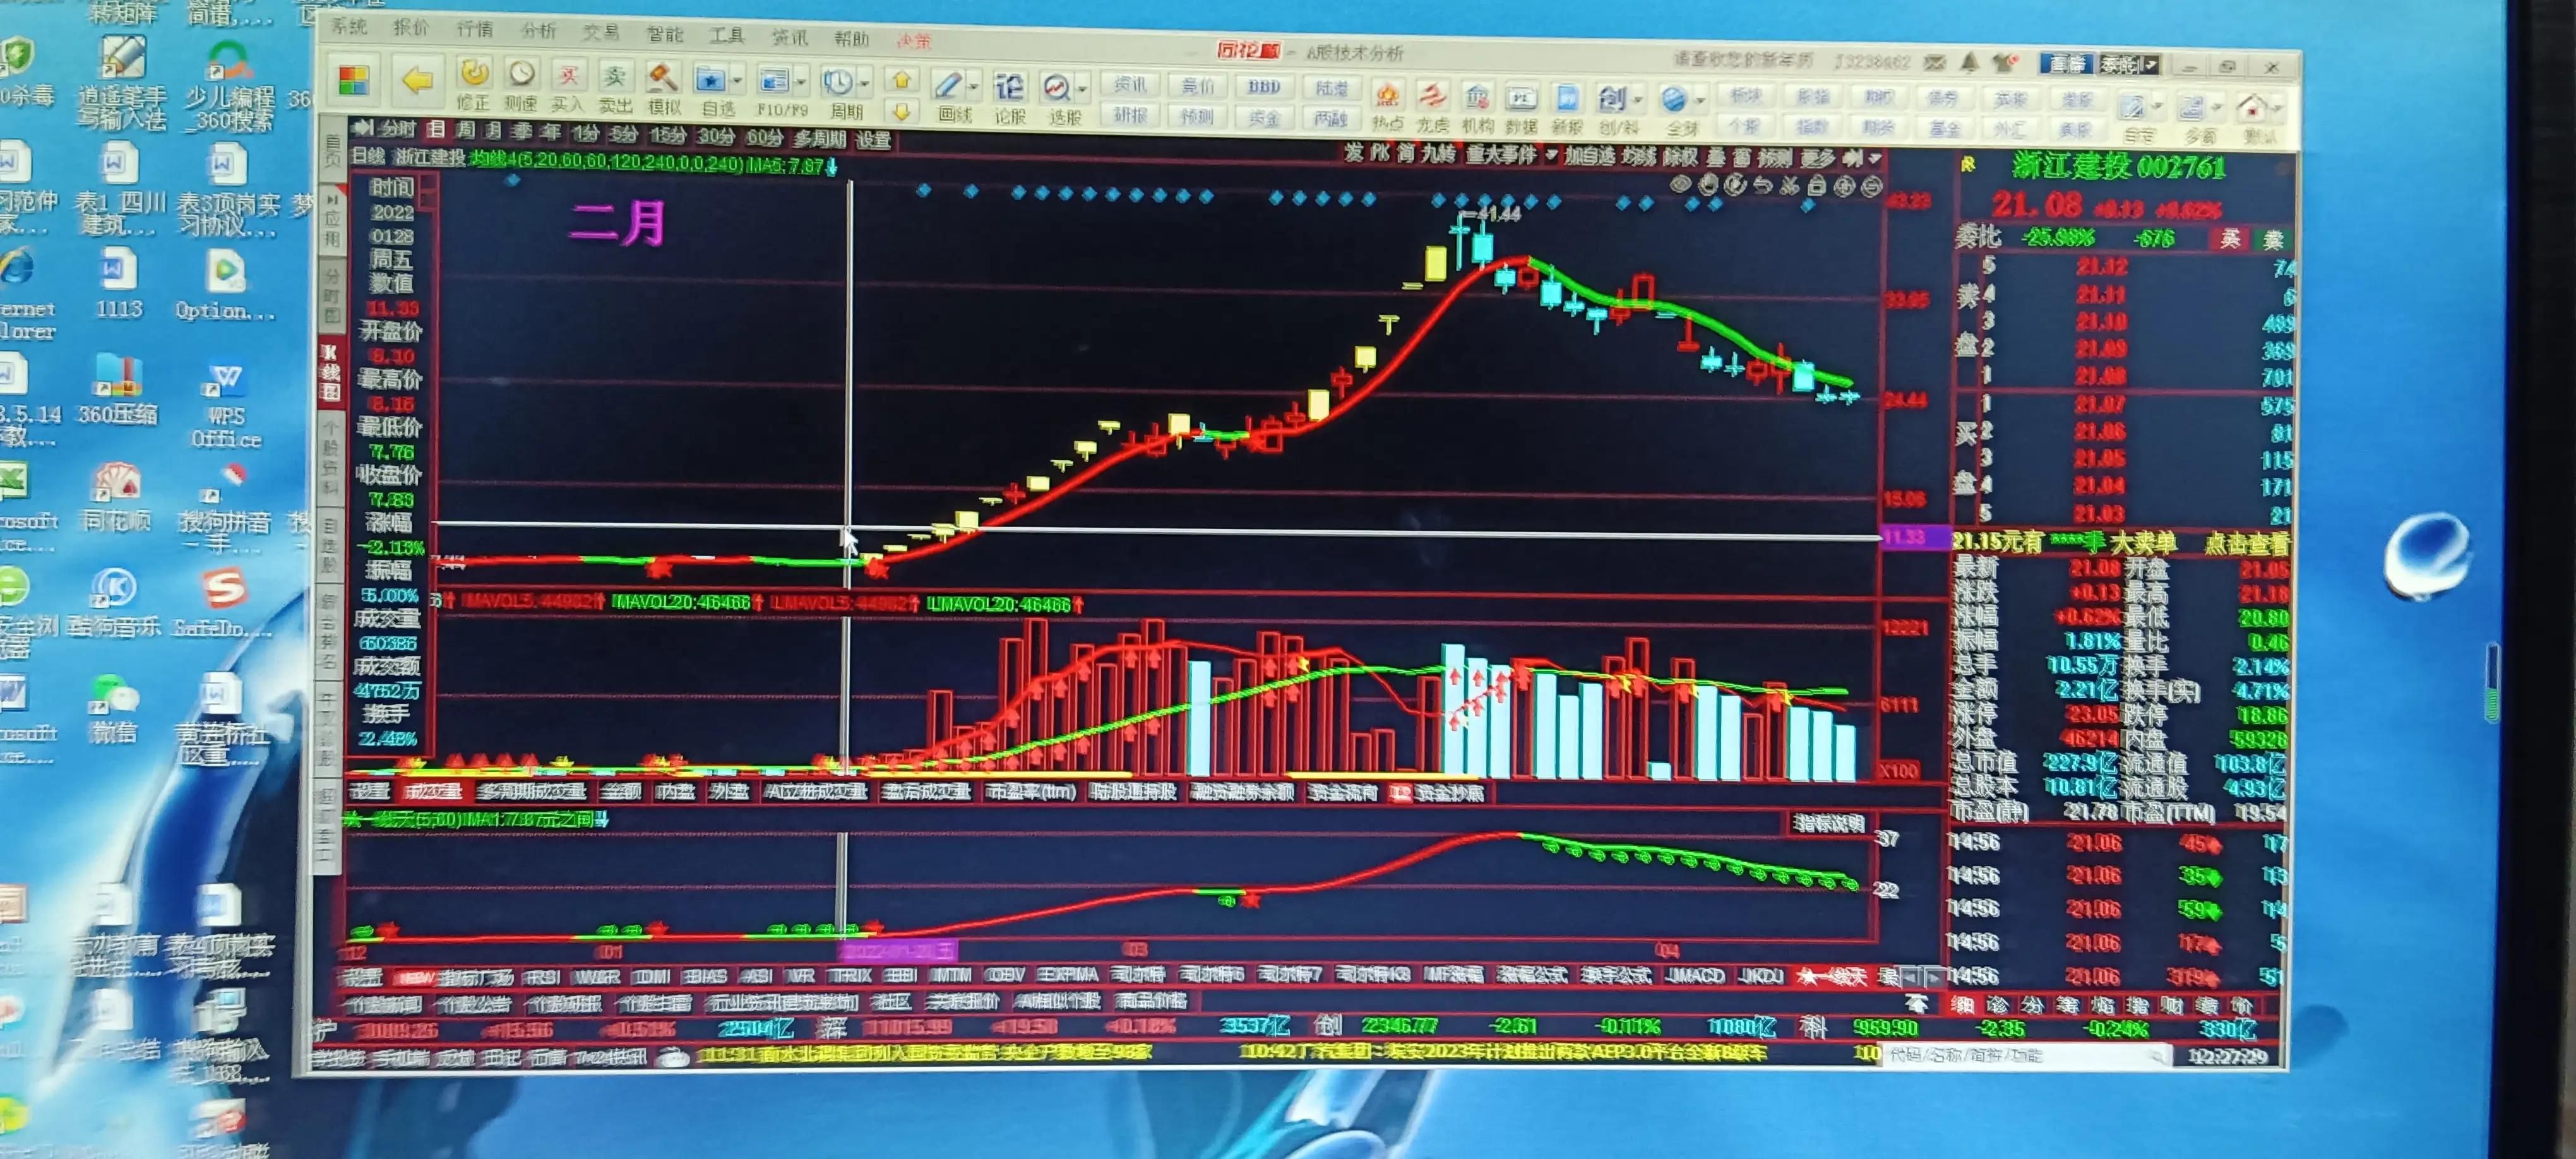
Task: Open the 模拟 simulated trading gavel icon
Action: pyautogui.click(x=661, y=77)
